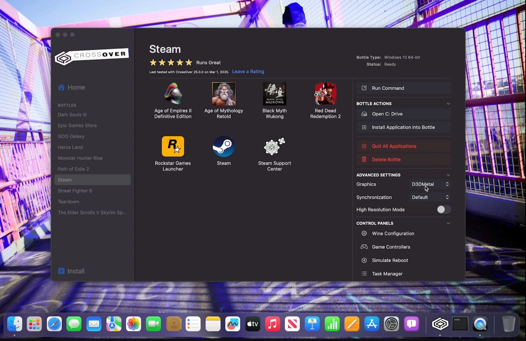The height and width of the screenshot is (341, 526).
Task: Open Launchpad from the Dock
Action: coord(34,324)
